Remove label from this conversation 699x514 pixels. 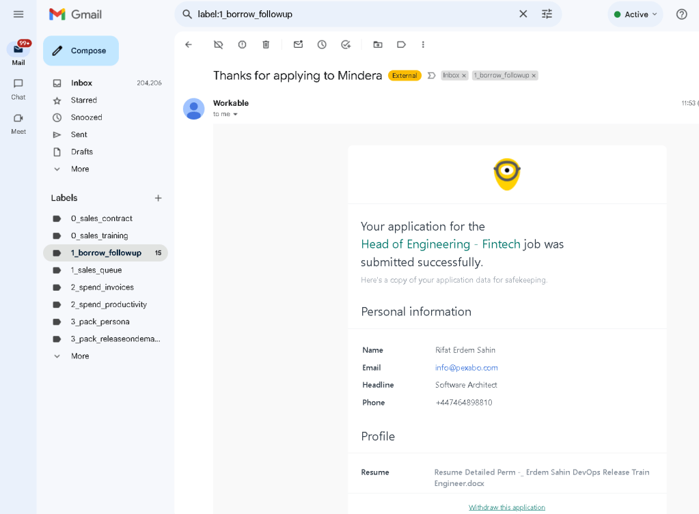[218, 44]
